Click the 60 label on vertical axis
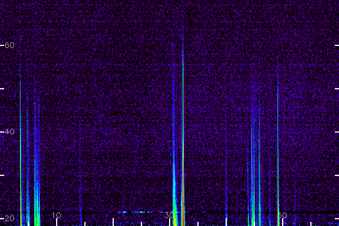 click(9, 45)
